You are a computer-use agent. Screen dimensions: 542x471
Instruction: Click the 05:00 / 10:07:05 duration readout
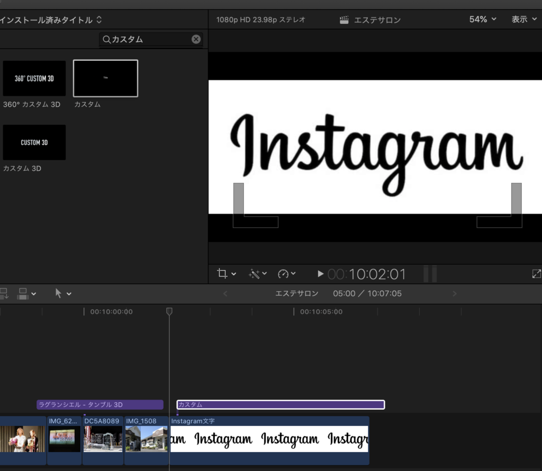pos(367,293)
